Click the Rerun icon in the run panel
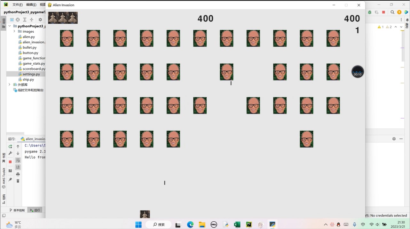This screenshot has width=410, height=229. pos(10,146)
